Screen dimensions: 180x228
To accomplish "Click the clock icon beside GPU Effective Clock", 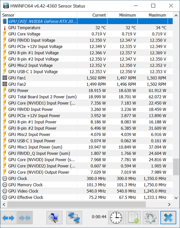I will click(x=5, y=197).
